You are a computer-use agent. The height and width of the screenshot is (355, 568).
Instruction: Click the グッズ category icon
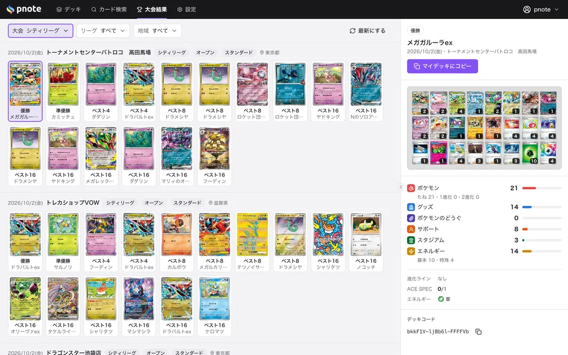point(411,207)
